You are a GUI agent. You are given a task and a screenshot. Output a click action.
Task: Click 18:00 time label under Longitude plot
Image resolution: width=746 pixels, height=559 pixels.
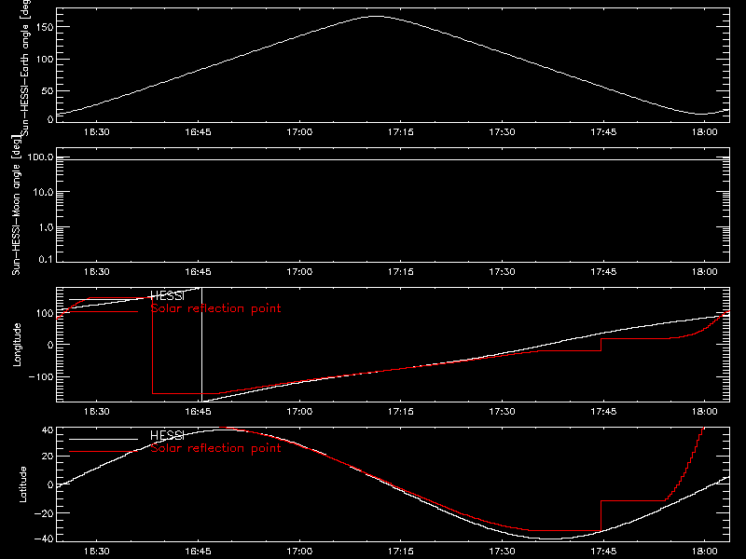coord(705,411)
